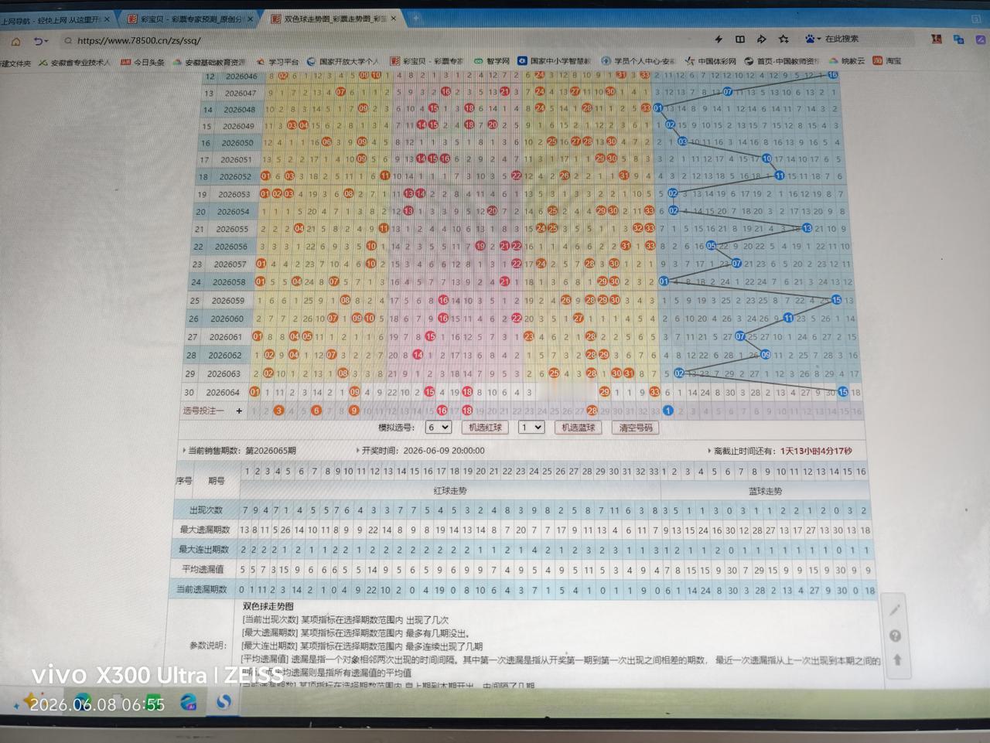Viewport: 990px width, 743px height.
Task: Toggle blue ball 01 in 选号投注一 row
Action: tap(668, 411)
